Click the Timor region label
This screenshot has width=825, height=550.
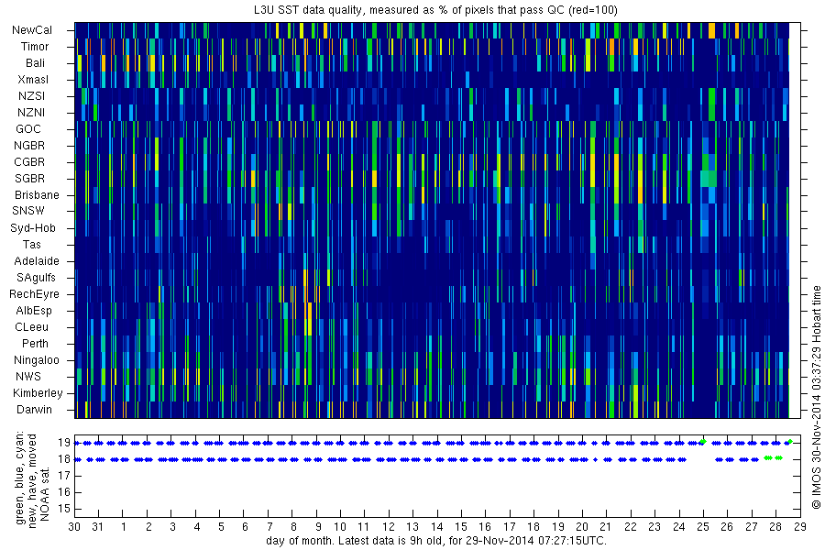click(35, 47)
